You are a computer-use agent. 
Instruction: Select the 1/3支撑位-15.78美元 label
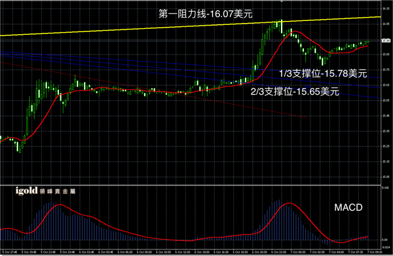click(323, 74)
